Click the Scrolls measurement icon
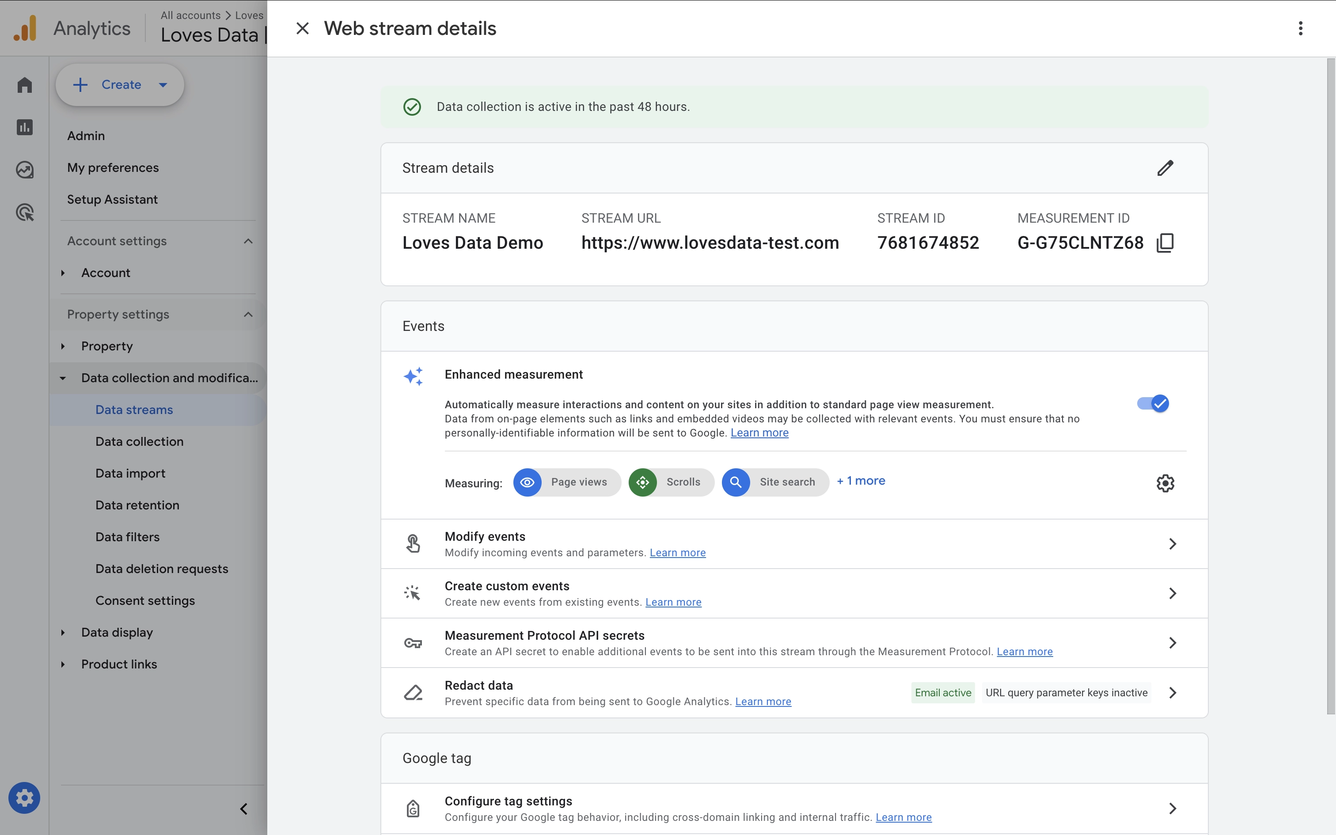Image resolution: width=1336 pixels, height=835 pixels. [643, 482]
